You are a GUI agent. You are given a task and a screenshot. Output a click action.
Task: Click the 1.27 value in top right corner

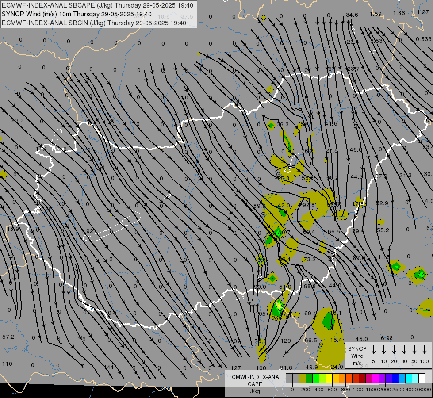(x=423, y=12)
